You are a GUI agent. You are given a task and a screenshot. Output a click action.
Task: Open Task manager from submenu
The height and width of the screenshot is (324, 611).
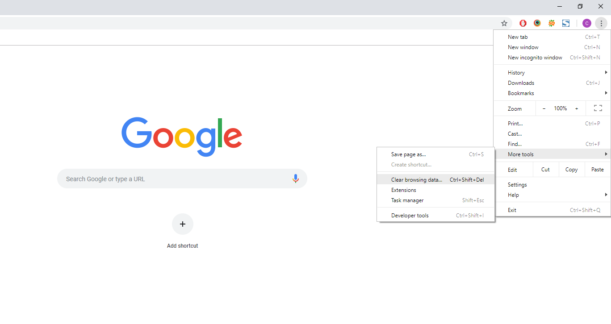[435, 200]
